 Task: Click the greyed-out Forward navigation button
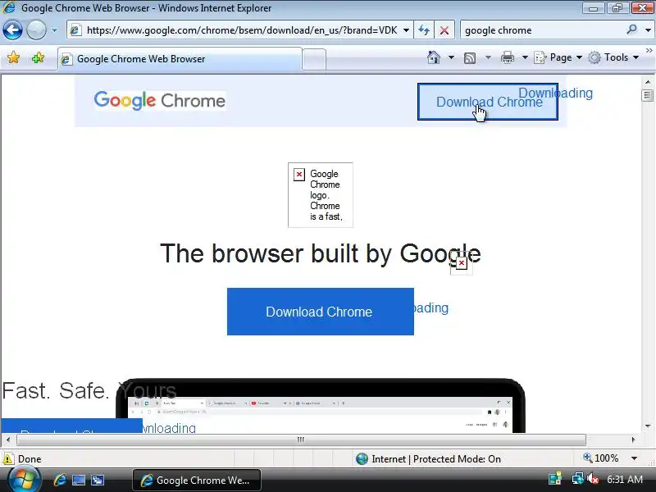click(36, 30)
